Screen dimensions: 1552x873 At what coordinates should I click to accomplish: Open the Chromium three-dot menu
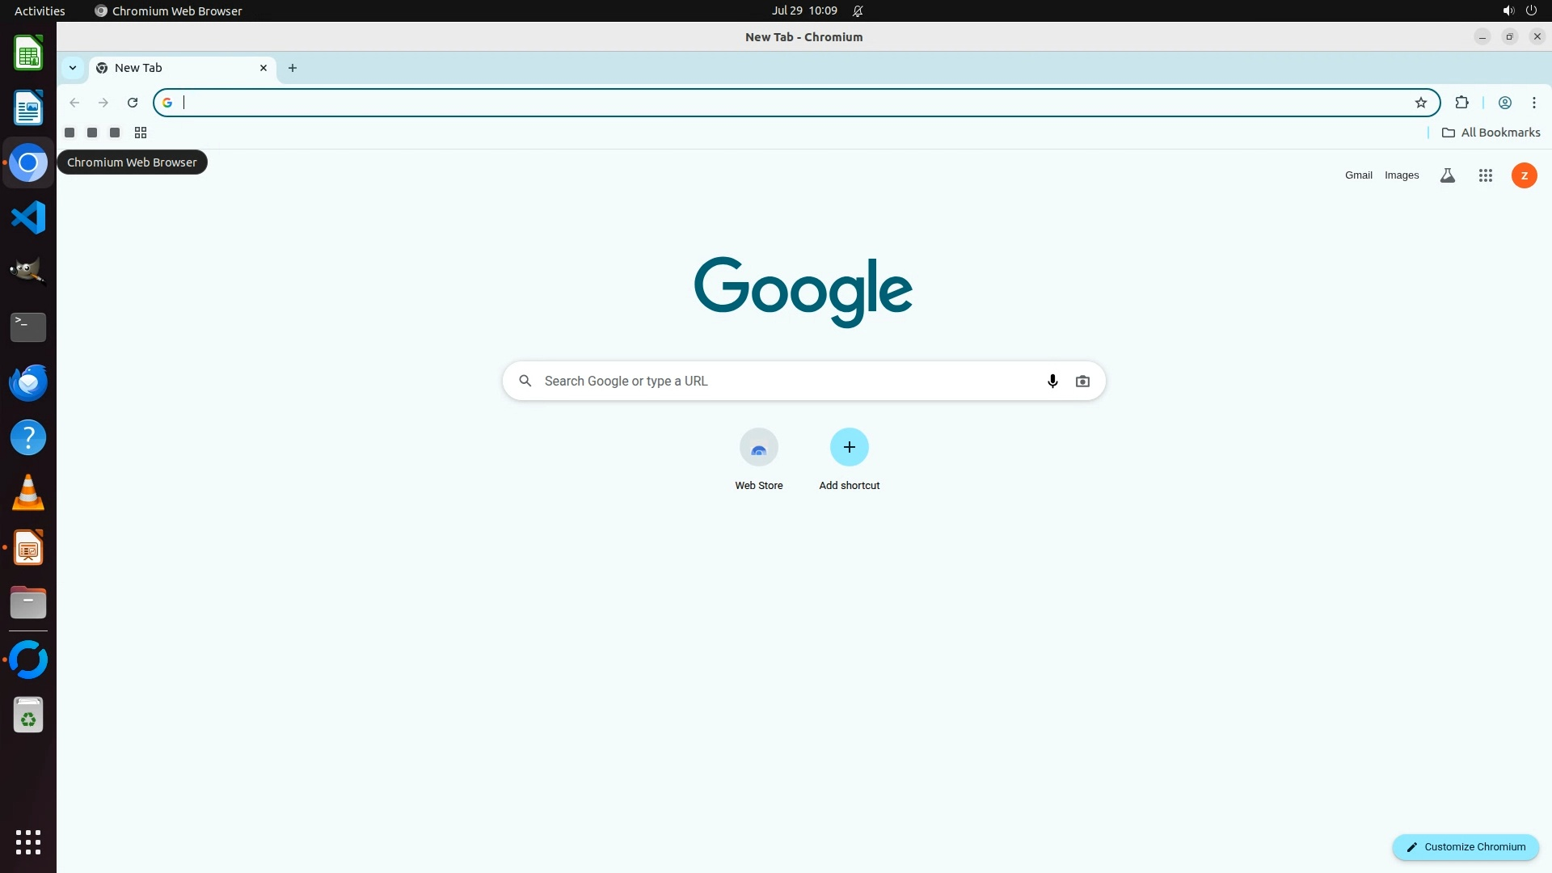1533,103
